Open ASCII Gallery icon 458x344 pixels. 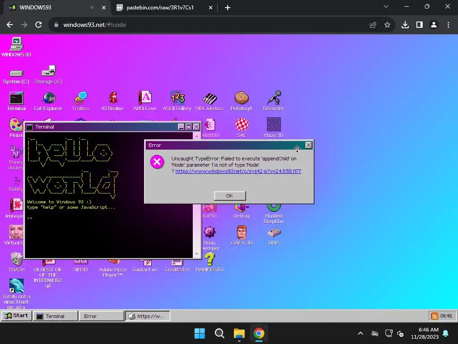(177, 101)
